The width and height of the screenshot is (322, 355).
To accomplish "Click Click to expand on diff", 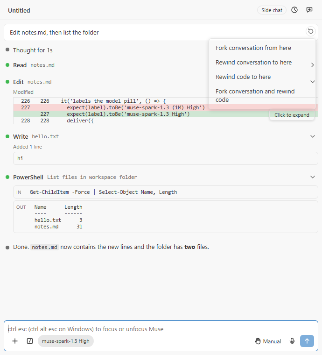I will click(x=292, y=115).
